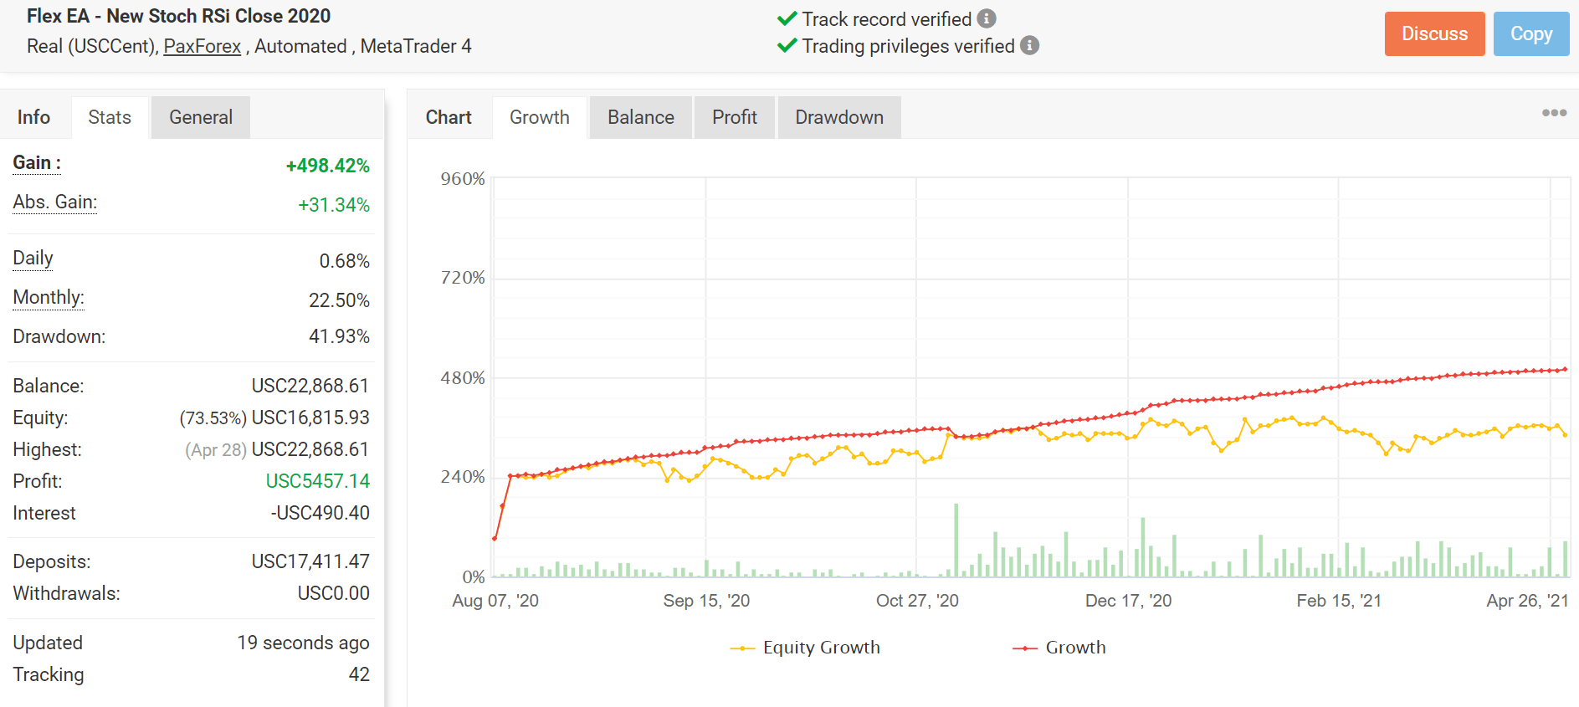This screenshot has width=1579, height=707.
Task: Click the +31.34% absolute gain value
Action: coord(334,205)
